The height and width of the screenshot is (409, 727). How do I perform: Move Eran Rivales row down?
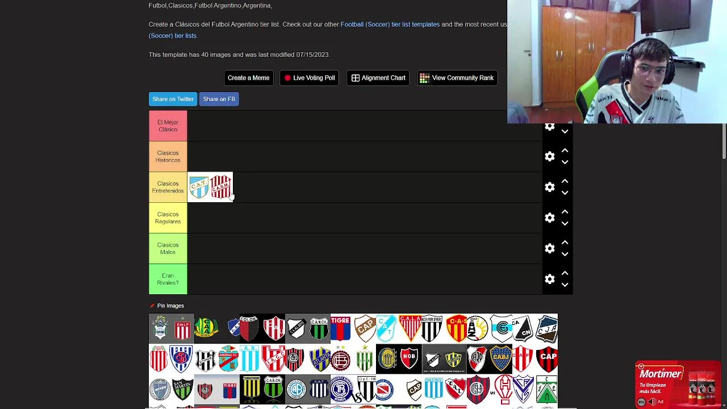click(565, 285)
